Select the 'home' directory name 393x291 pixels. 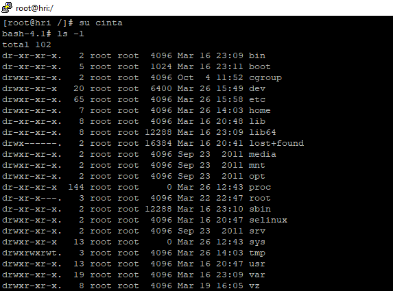point(260,110)
